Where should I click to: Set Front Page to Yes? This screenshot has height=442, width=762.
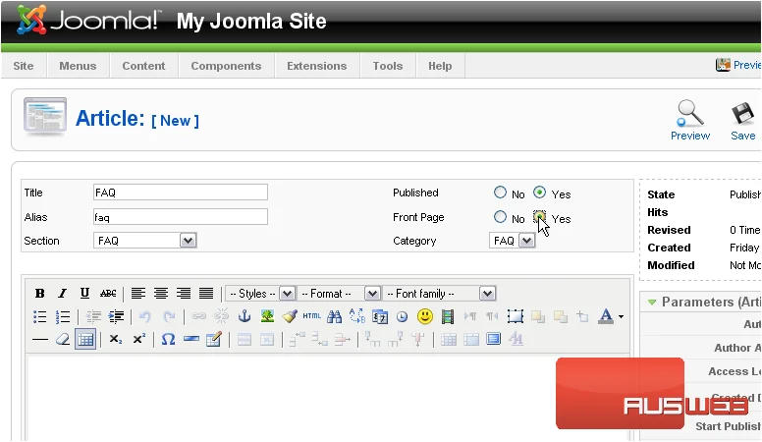[539, 217]
